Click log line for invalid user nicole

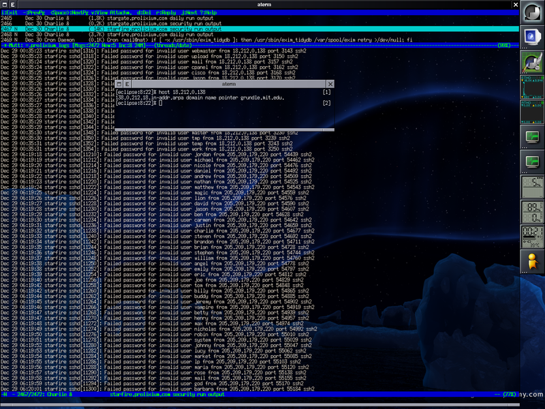coord(157,165)
